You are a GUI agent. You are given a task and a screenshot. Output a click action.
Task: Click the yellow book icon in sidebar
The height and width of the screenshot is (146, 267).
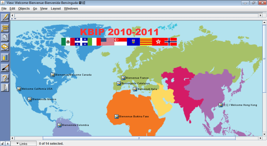5,47
